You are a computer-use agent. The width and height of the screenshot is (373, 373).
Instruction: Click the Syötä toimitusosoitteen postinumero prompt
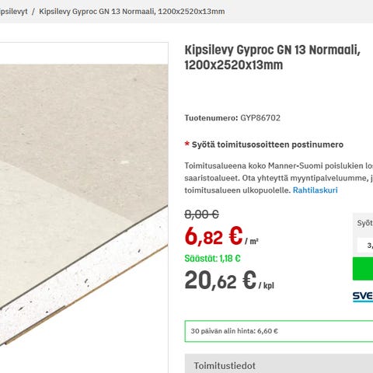coord(267,145)
